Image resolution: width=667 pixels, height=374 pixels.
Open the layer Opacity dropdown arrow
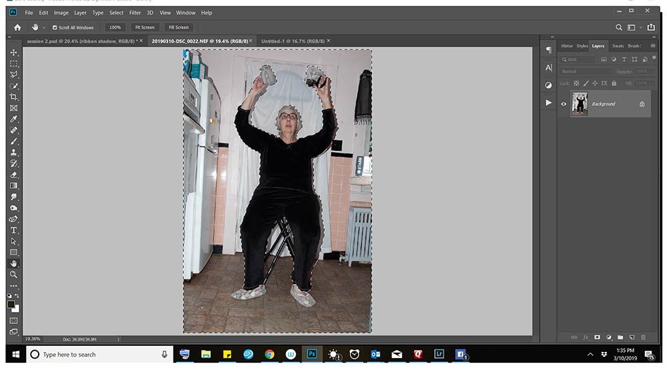click(654, 71)
